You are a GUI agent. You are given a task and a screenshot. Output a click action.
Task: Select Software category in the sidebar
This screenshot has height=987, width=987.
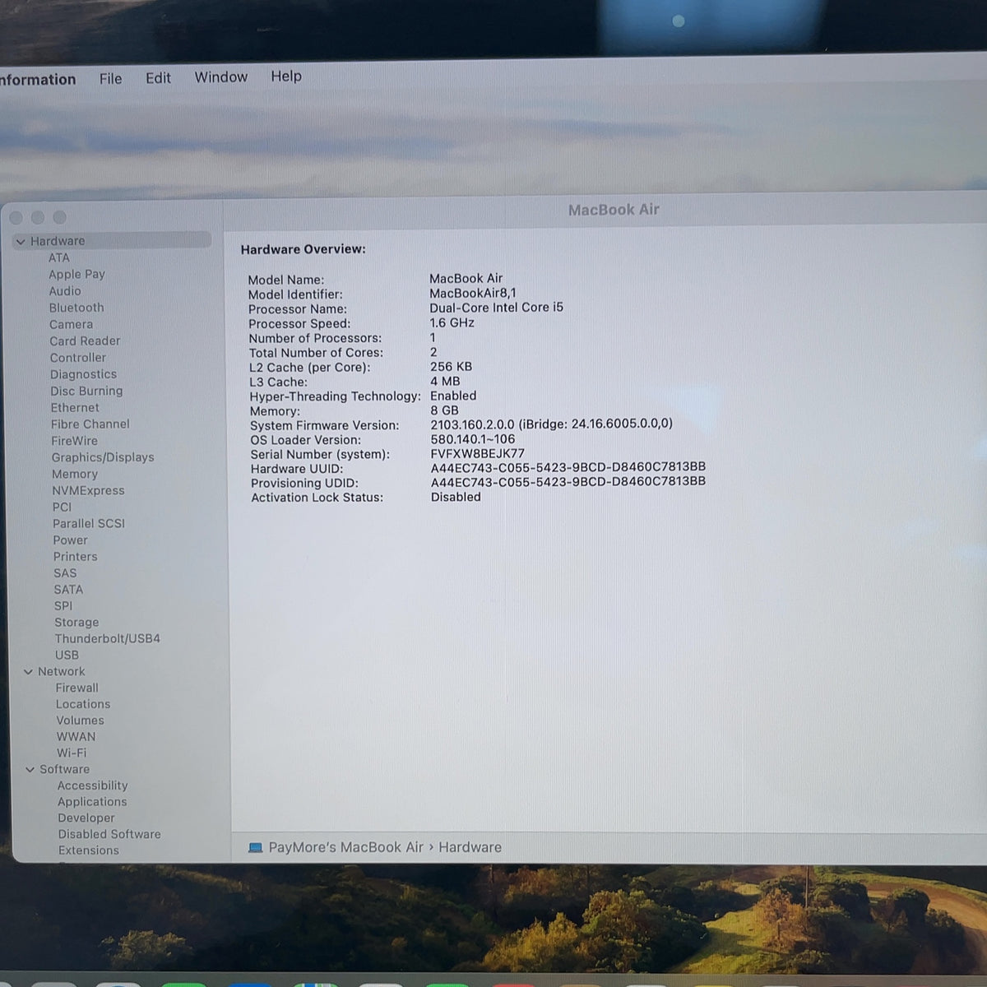tap(65, 769)
